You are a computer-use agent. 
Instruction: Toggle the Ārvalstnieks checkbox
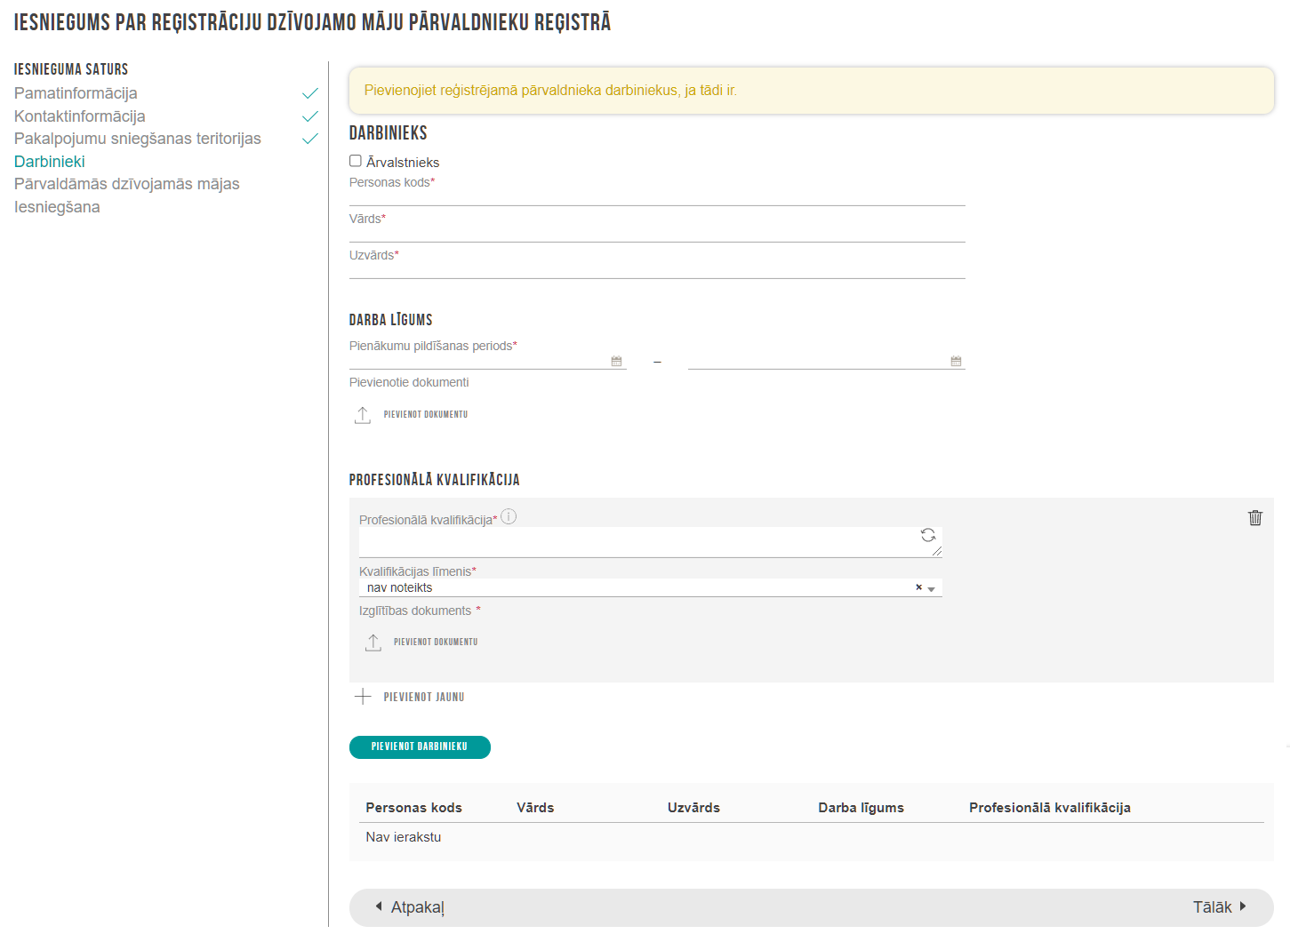tap(356, 161)
